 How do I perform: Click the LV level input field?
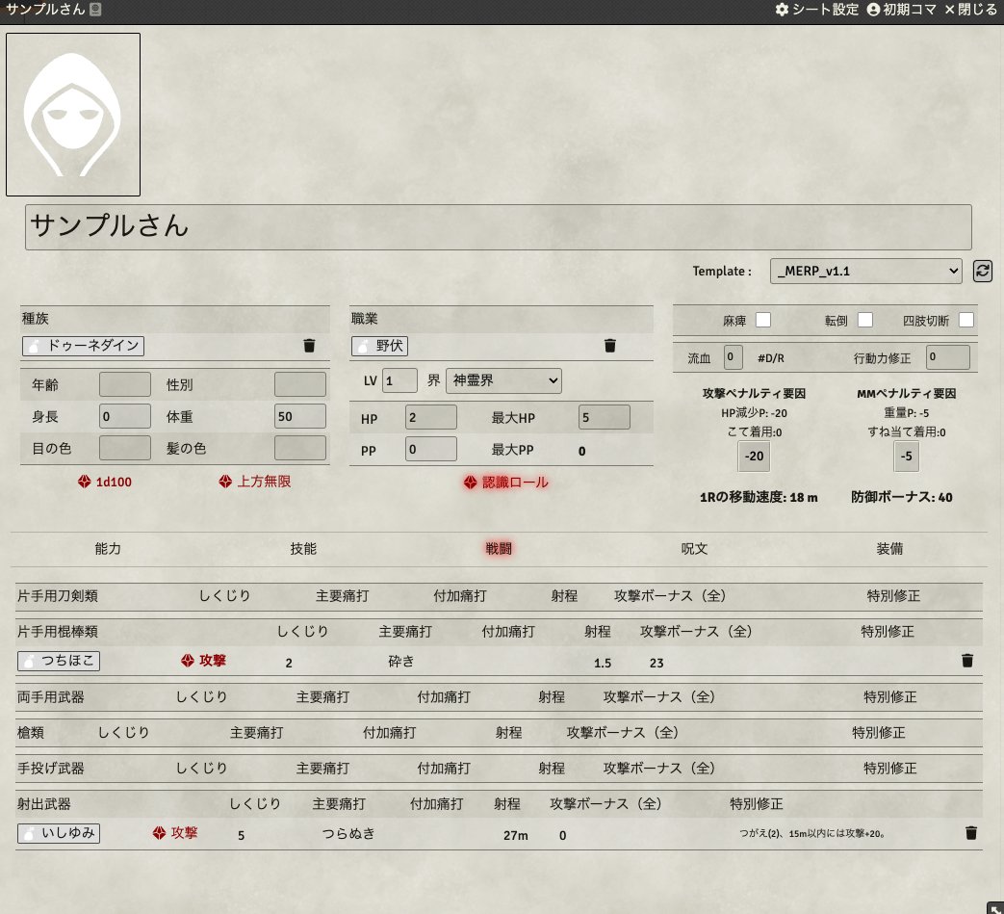(399, 380)
